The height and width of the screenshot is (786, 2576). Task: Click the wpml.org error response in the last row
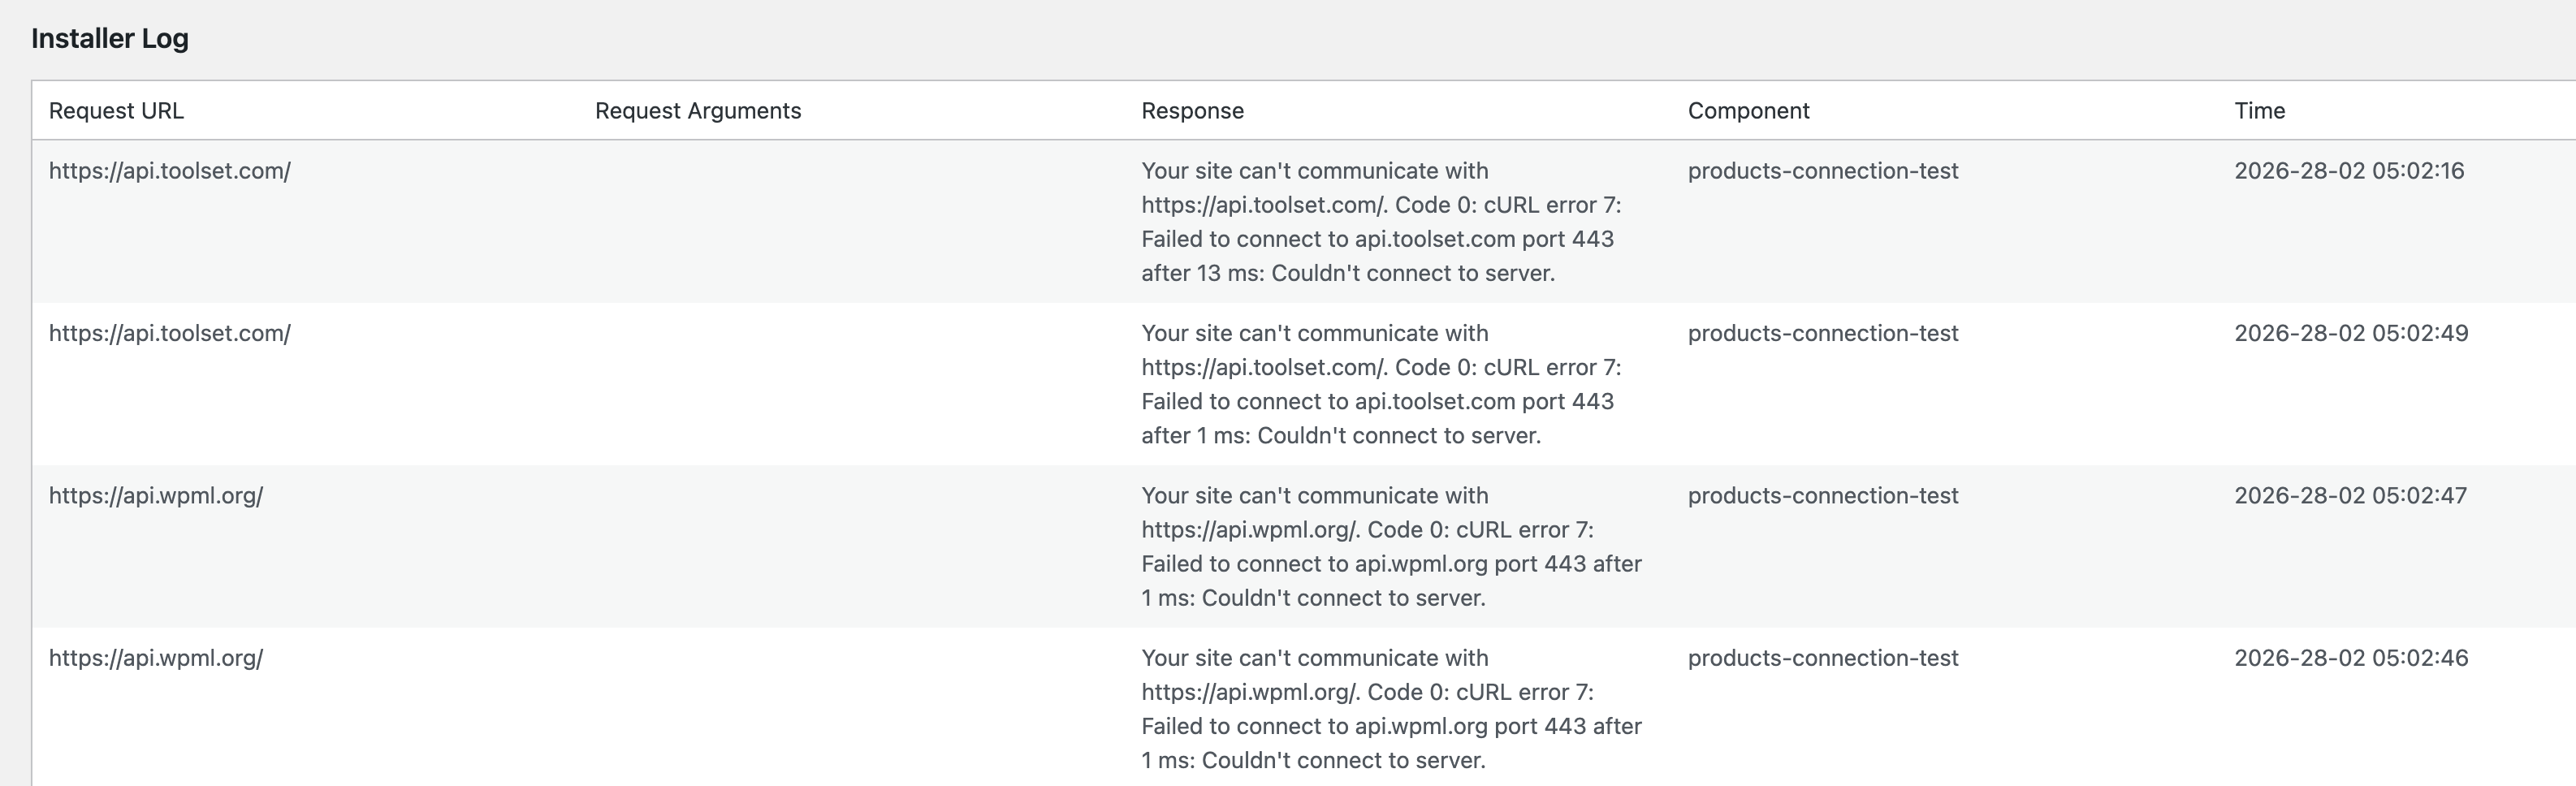click(x=1390, y=709)
